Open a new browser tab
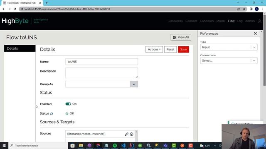Image resolution: width=266 pixels, height=149 pixels. pos(47,3)
